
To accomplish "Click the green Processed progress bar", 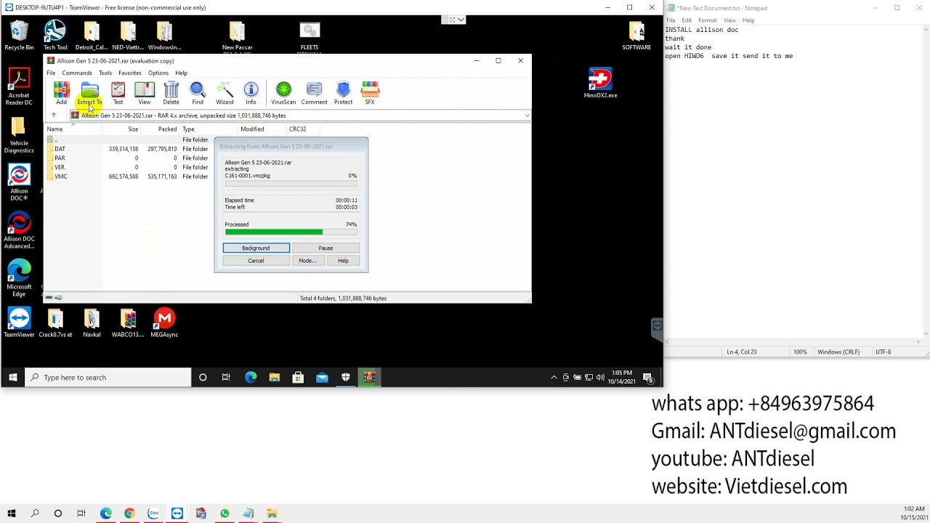I will click(x=291, y=232).
